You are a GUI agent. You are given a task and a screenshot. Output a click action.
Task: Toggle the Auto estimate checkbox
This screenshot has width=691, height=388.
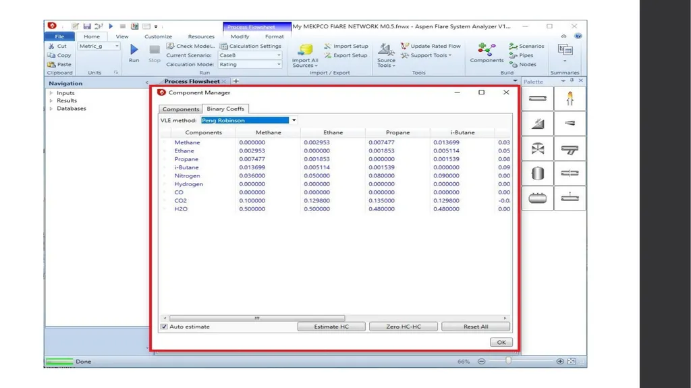tap(164, 327)
